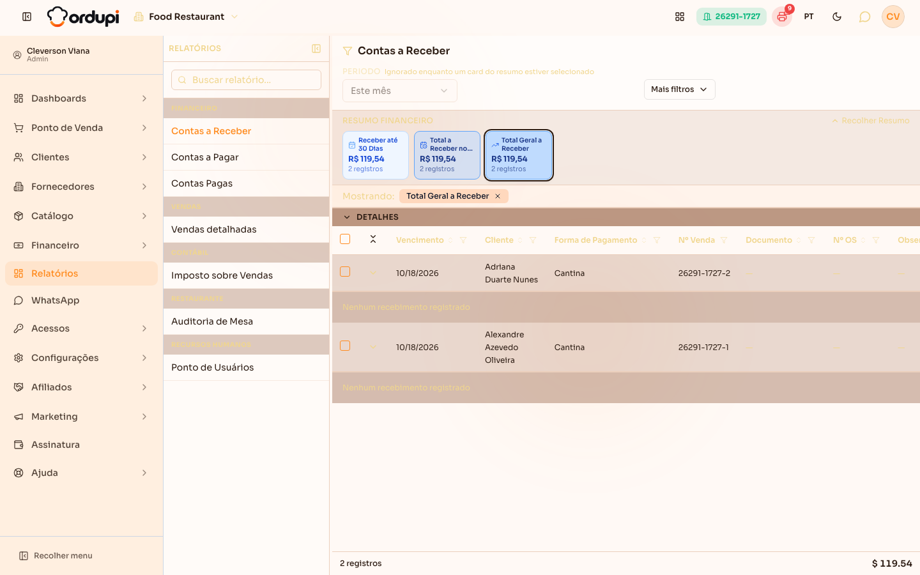Screen dimensions: 920x575
Task: Open the printer queue icon with badge
Action: (x=782, y=17)
